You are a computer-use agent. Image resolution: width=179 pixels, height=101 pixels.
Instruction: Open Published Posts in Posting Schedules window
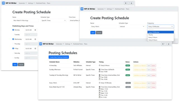click(x=78, y=44)
